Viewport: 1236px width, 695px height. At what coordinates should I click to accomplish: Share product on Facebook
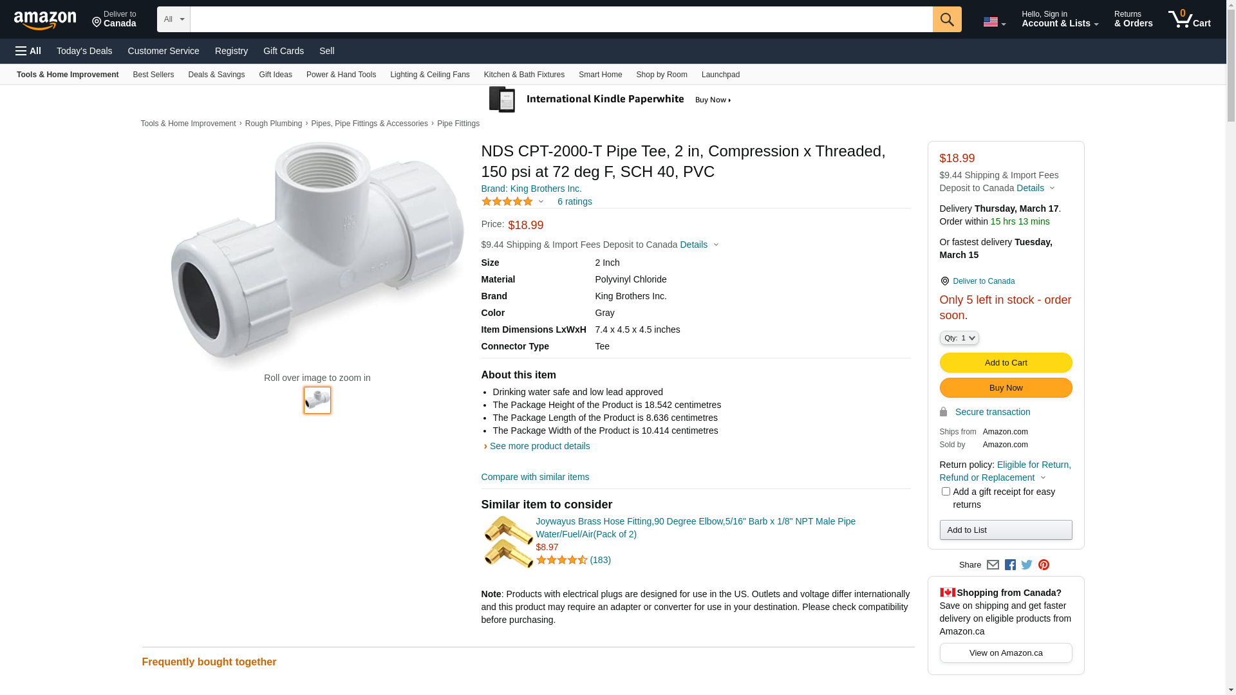pyautogui.click(x=1010, y=565)
